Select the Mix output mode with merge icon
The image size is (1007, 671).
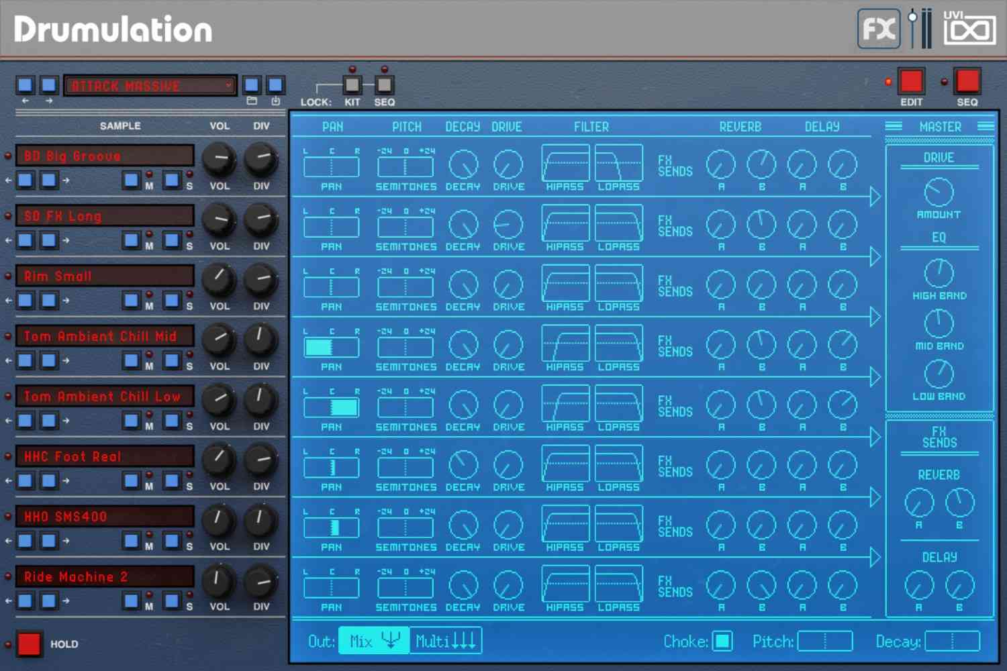click(x=374, y=641)
